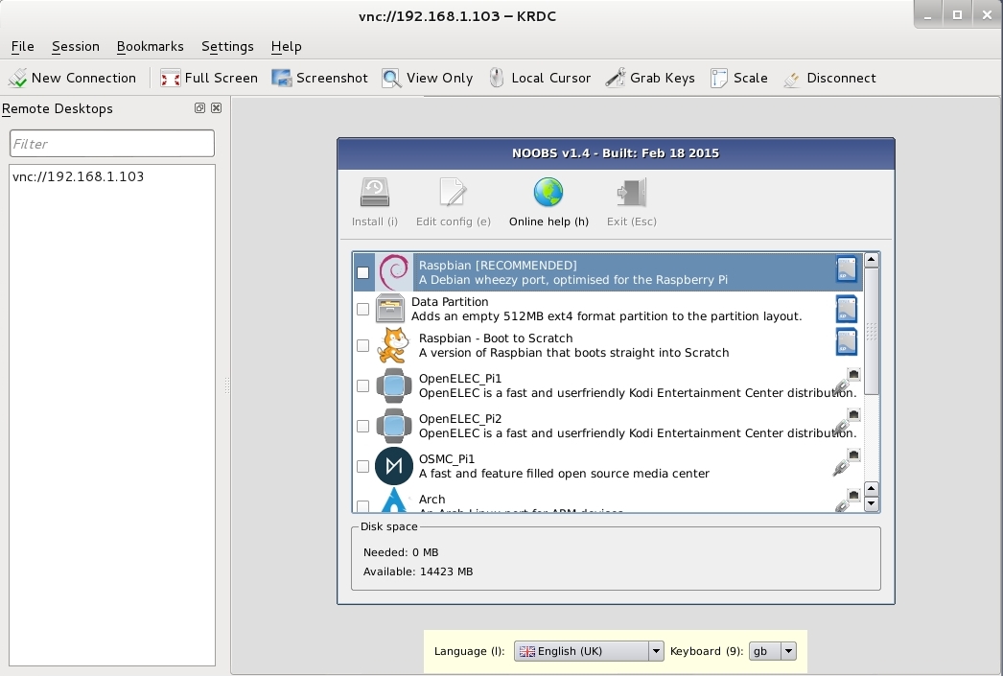Open Online help (h) globe icon
Viewport: 1003px width, 676px height.
tap(548, 193)
